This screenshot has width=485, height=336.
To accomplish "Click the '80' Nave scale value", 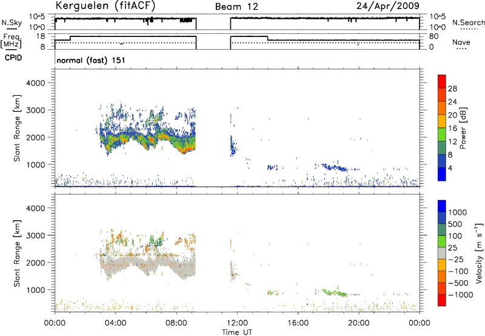I will click(x=434, y=36).
